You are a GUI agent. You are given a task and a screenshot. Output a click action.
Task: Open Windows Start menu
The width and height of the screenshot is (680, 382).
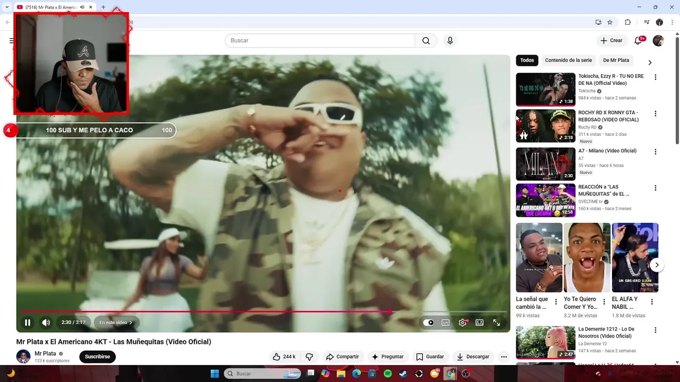(215, 374)
